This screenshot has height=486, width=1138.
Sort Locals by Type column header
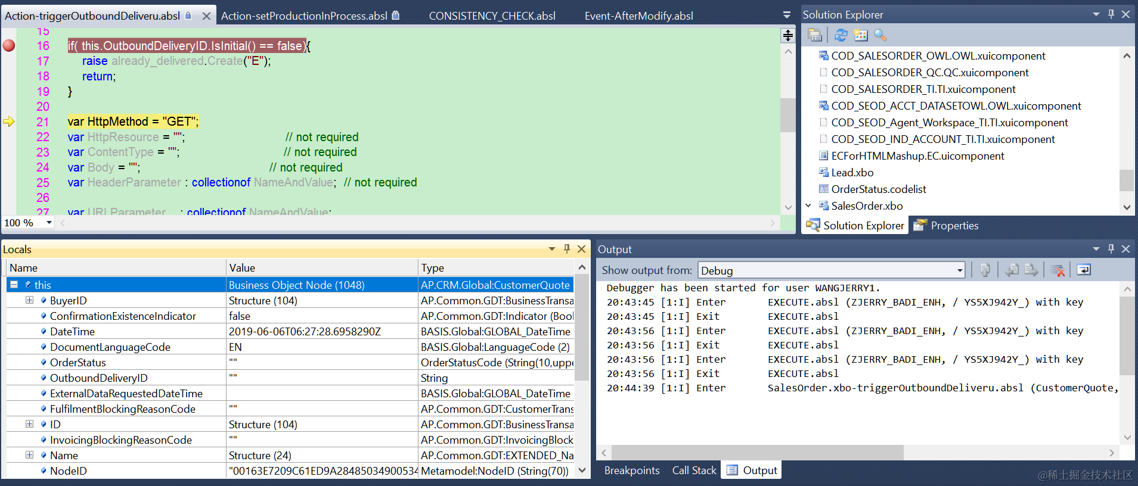[x=496, y=268]
